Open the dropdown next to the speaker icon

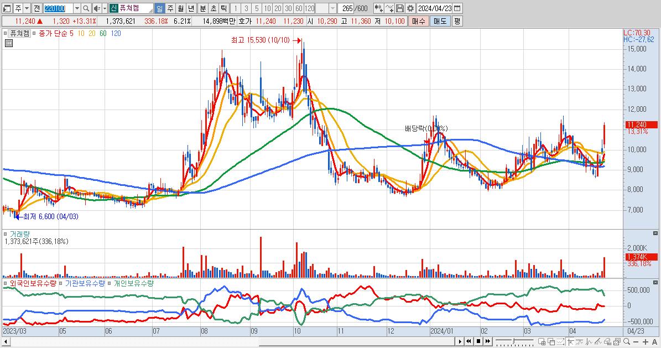tap(105, 8)
